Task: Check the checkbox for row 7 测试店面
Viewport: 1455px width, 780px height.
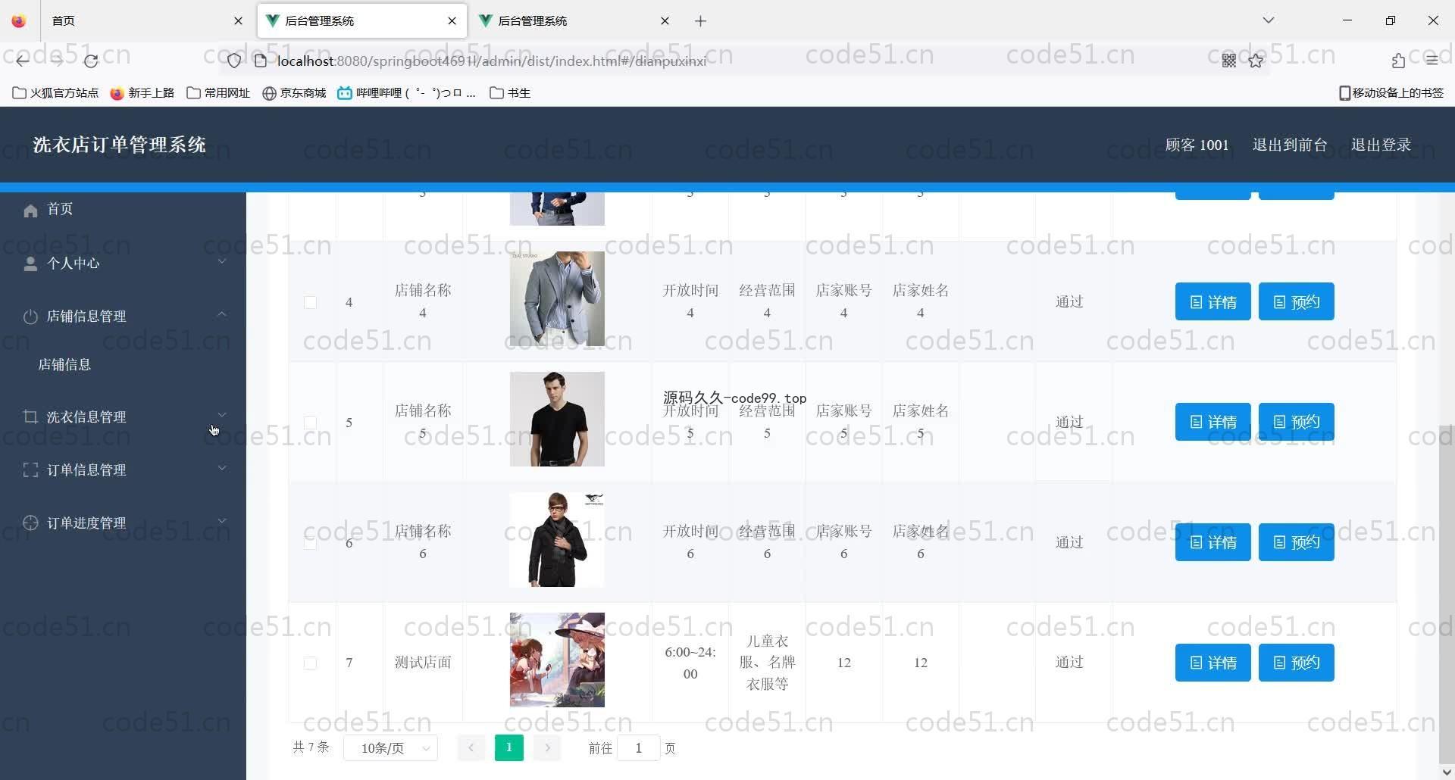Action: tap(310, 663)
